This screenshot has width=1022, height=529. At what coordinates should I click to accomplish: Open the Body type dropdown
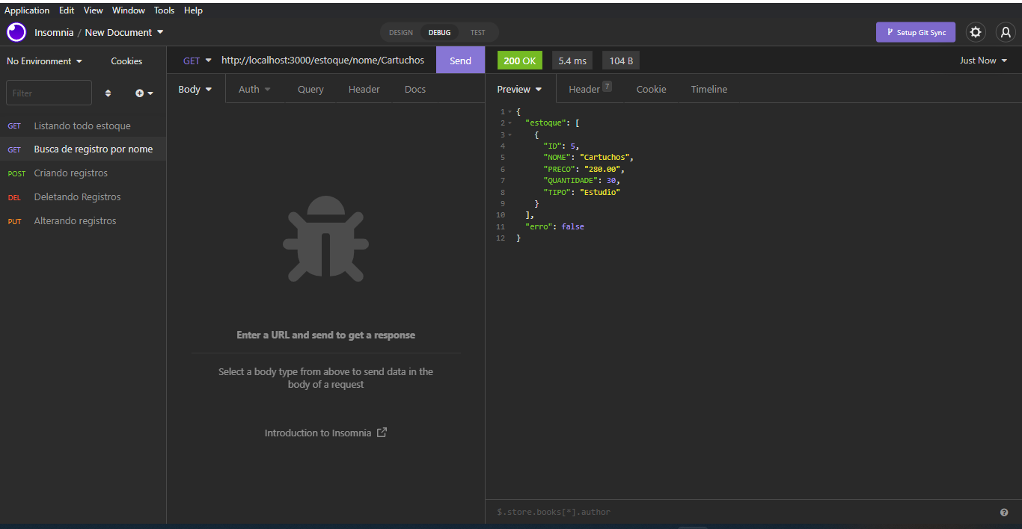tap(195, 89)
